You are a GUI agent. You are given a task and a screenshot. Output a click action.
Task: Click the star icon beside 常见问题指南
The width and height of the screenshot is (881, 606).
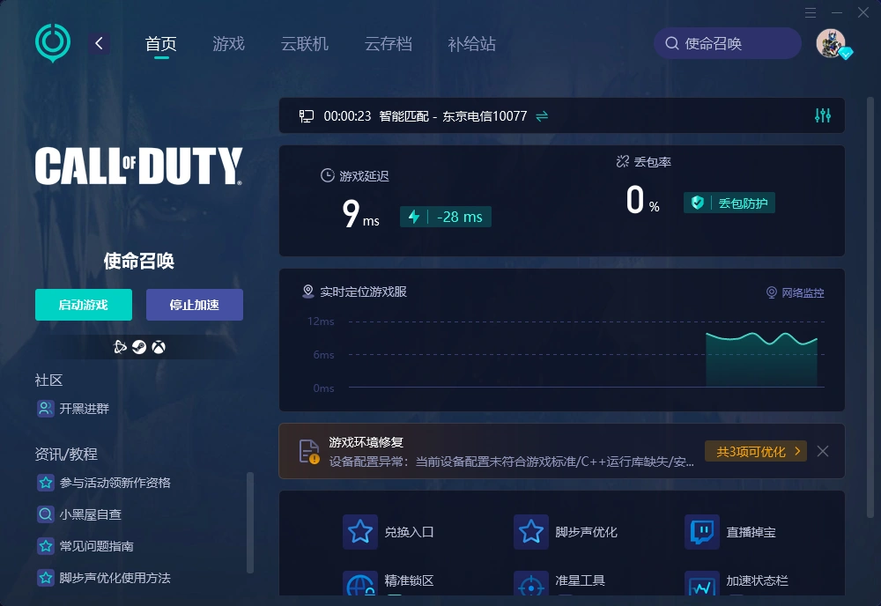click(x=46, y=546)
